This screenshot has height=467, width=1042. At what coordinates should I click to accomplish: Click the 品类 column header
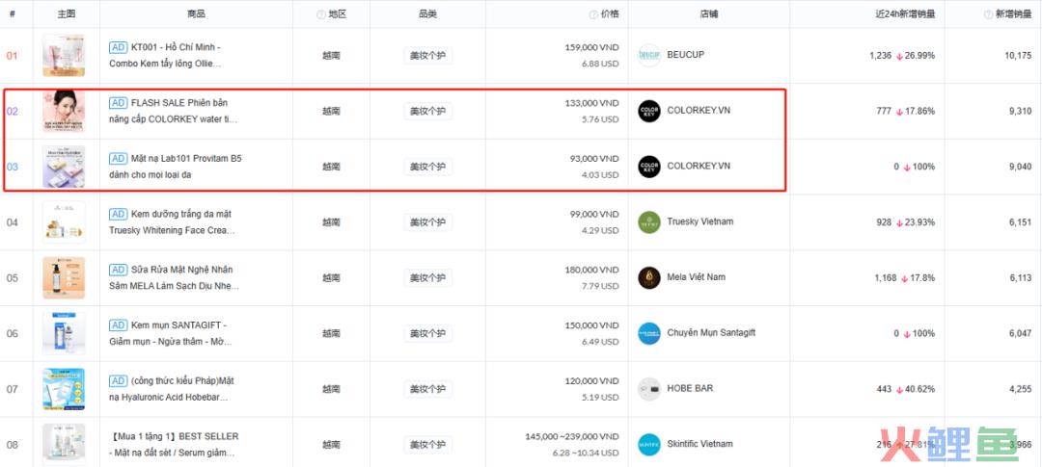427,14
